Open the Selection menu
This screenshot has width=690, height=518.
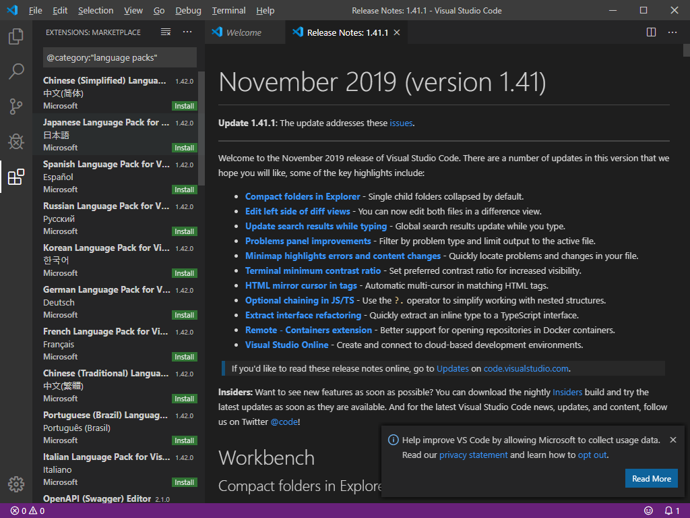[x=96, y=11]
